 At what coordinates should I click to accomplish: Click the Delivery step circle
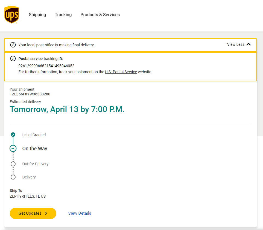pos(13,177)
